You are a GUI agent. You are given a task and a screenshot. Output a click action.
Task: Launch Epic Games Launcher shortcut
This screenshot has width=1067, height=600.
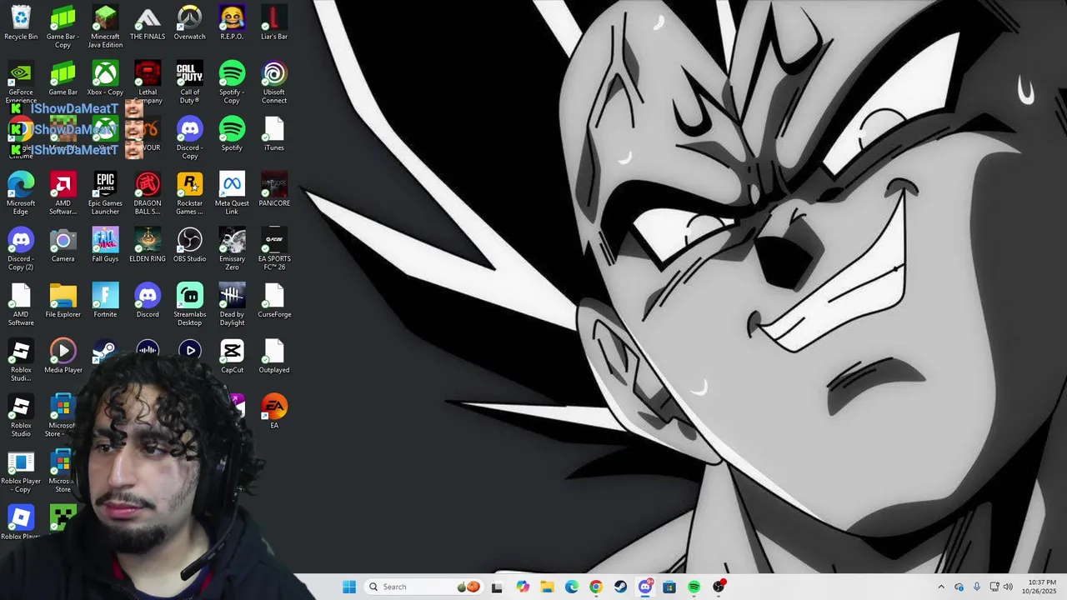coord(105,192)
